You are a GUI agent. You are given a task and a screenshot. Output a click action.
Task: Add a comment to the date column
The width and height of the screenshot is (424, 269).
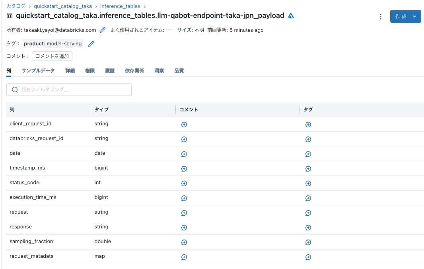(184, 154)
